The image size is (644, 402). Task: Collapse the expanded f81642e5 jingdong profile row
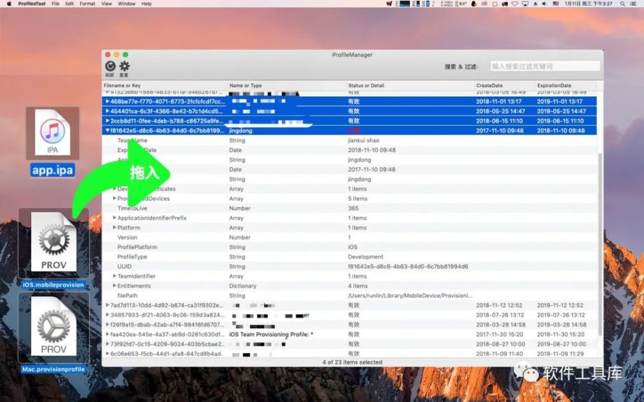click(107, 131)
